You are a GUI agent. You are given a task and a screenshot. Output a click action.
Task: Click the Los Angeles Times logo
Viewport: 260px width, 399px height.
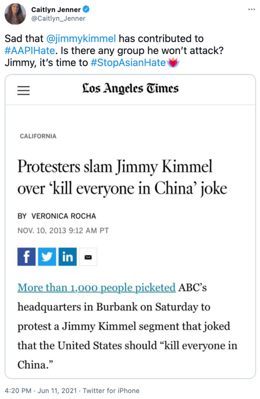point(130,89)
